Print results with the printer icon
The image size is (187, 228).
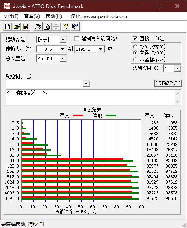pos(38,27)
